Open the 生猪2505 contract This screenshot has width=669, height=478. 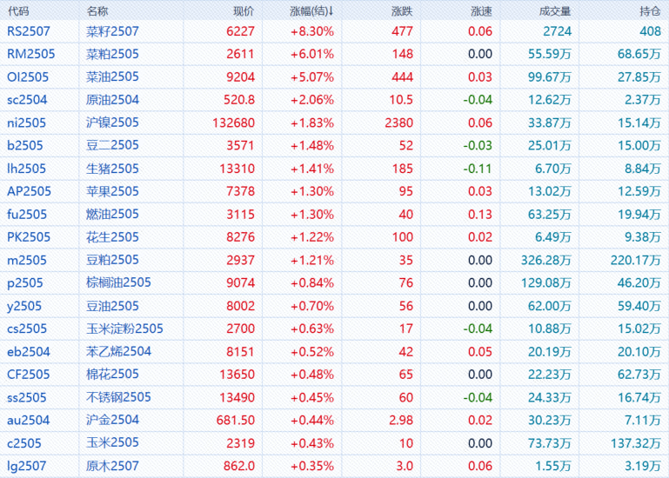pos(113,169)
